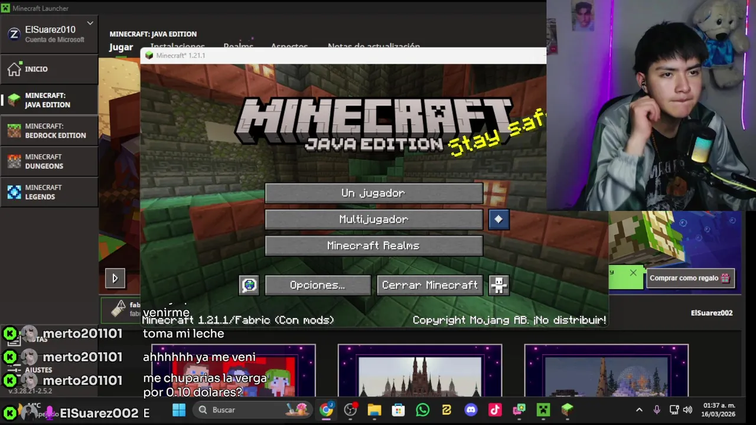Image resolution: width=756 pixels, height=425 pixels.
Task: Click the Buscar taskbar search field
Action: [253, 410]
